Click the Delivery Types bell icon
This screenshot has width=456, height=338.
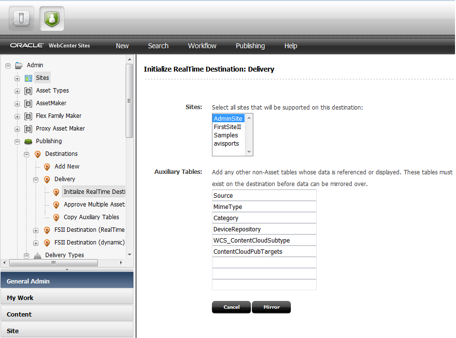click(38, 256)
